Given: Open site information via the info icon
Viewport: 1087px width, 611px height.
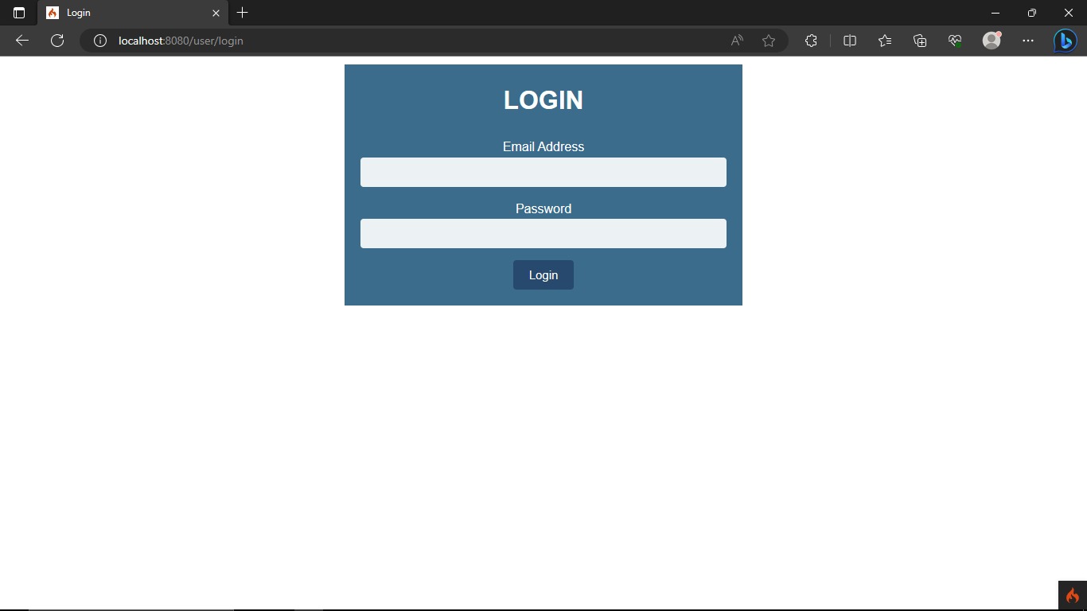Looking at the screenshot, I should (99, 41).
